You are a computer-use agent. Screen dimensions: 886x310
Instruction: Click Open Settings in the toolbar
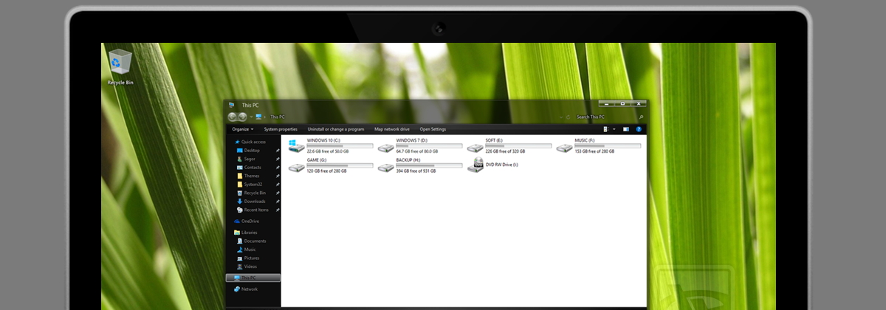click(433, 129)
